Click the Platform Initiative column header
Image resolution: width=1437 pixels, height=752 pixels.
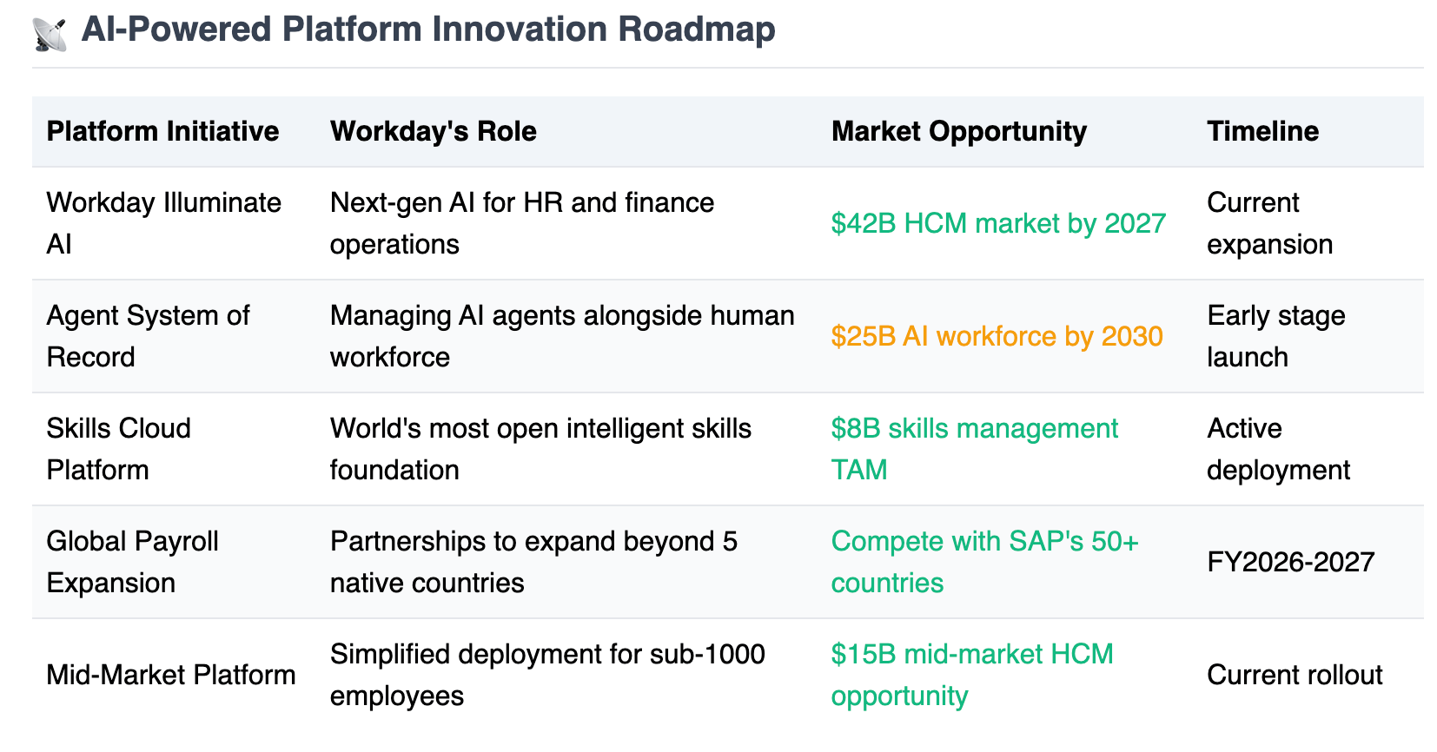162,131
